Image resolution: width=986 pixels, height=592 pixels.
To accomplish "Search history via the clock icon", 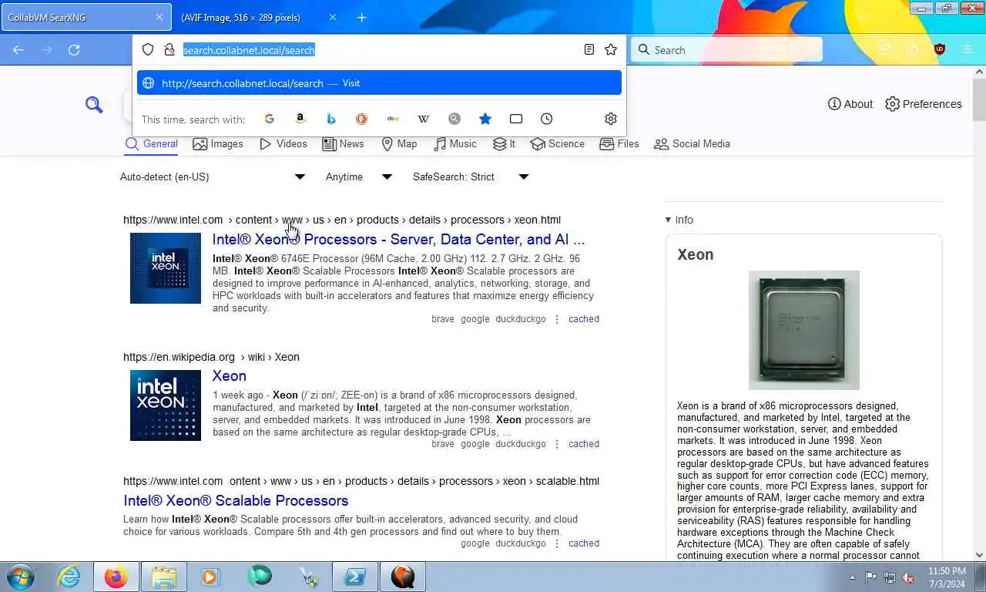I will coord(547,119).
